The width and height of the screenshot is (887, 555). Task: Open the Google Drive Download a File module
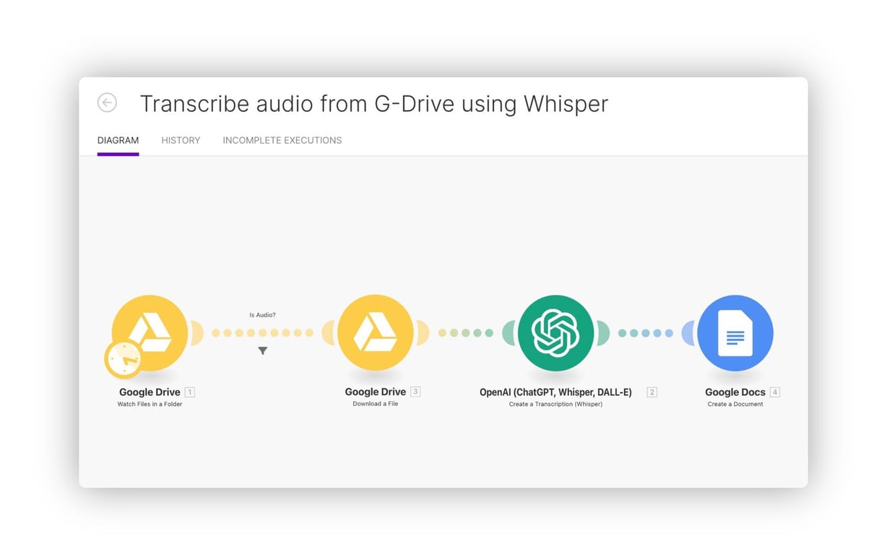[376, 333]
